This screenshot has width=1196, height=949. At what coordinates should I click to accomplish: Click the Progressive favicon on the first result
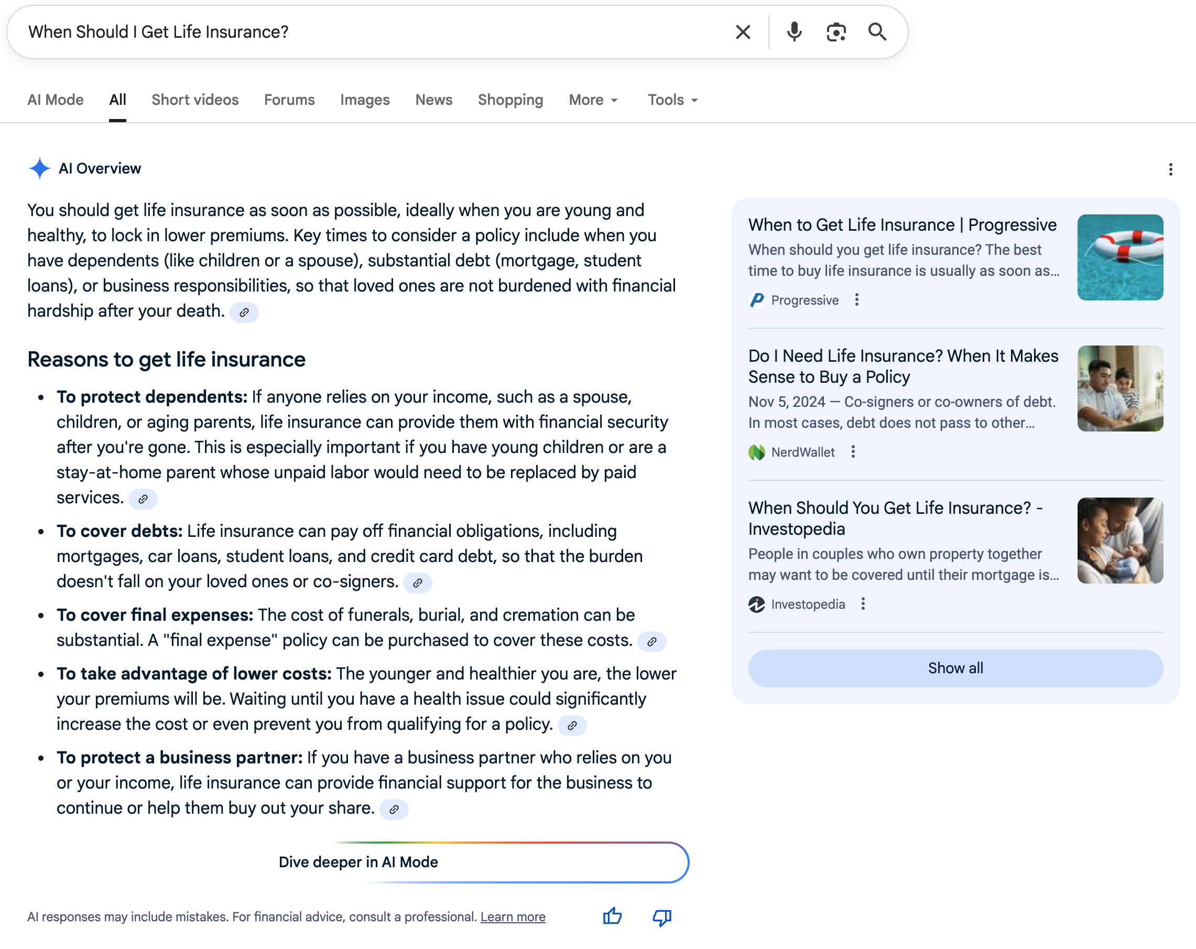(757, 300)
